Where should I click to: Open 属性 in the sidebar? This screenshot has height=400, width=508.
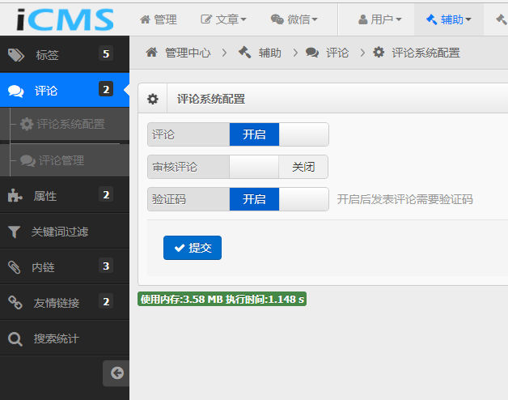click(x=65, y=195)
